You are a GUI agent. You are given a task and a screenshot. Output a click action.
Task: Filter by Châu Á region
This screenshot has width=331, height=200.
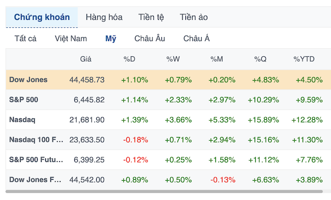(197, 39)
